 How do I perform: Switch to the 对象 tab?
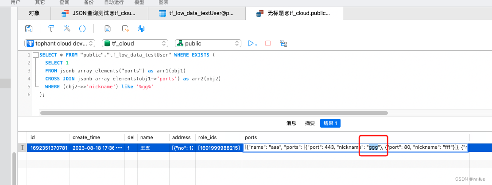(34, 13)
